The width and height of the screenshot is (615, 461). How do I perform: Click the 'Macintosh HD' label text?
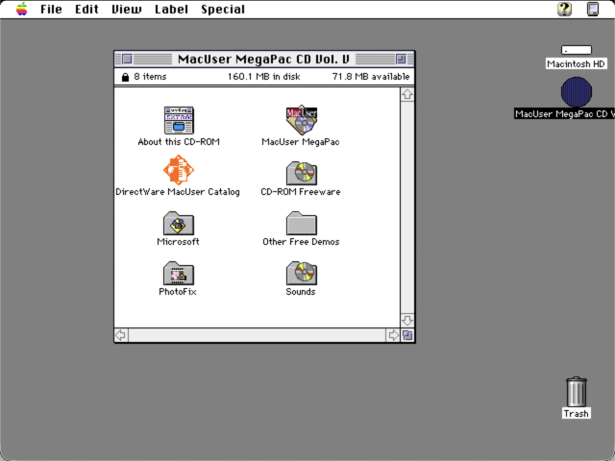577,64
